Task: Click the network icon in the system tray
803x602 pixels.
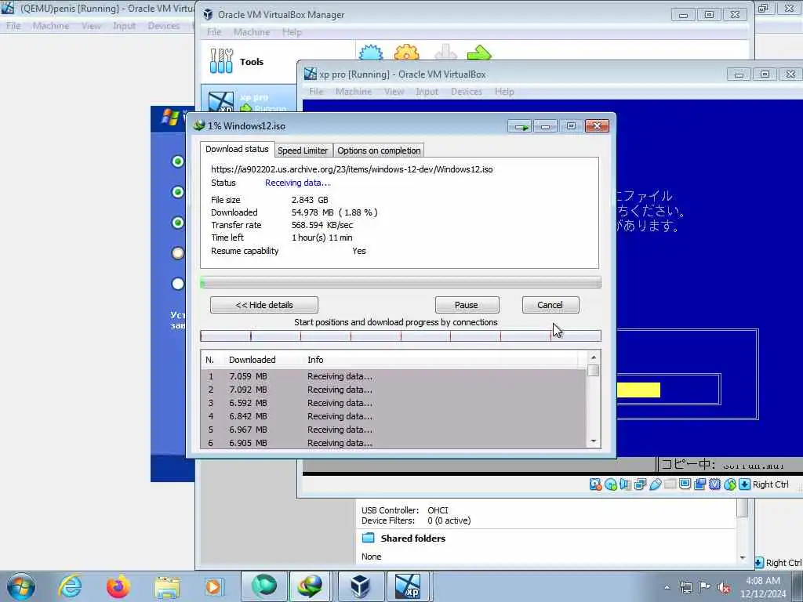Action: click(685, 588)
